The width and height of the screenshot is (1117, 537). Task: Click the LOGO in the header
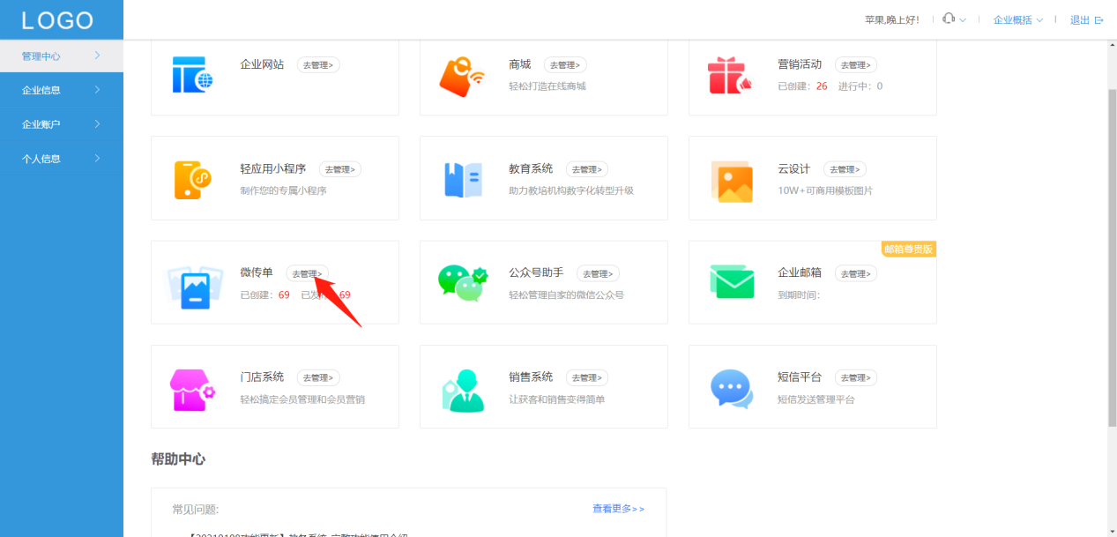pos(57,20)
